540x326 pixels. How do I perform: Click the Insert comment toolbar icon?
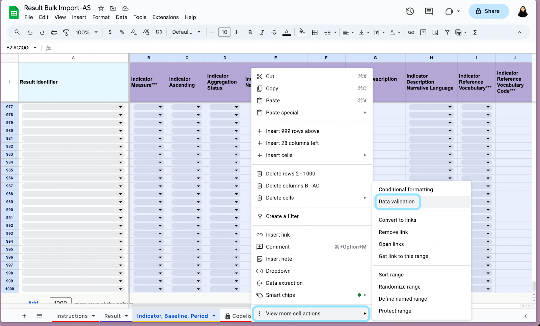click(423, 32)
